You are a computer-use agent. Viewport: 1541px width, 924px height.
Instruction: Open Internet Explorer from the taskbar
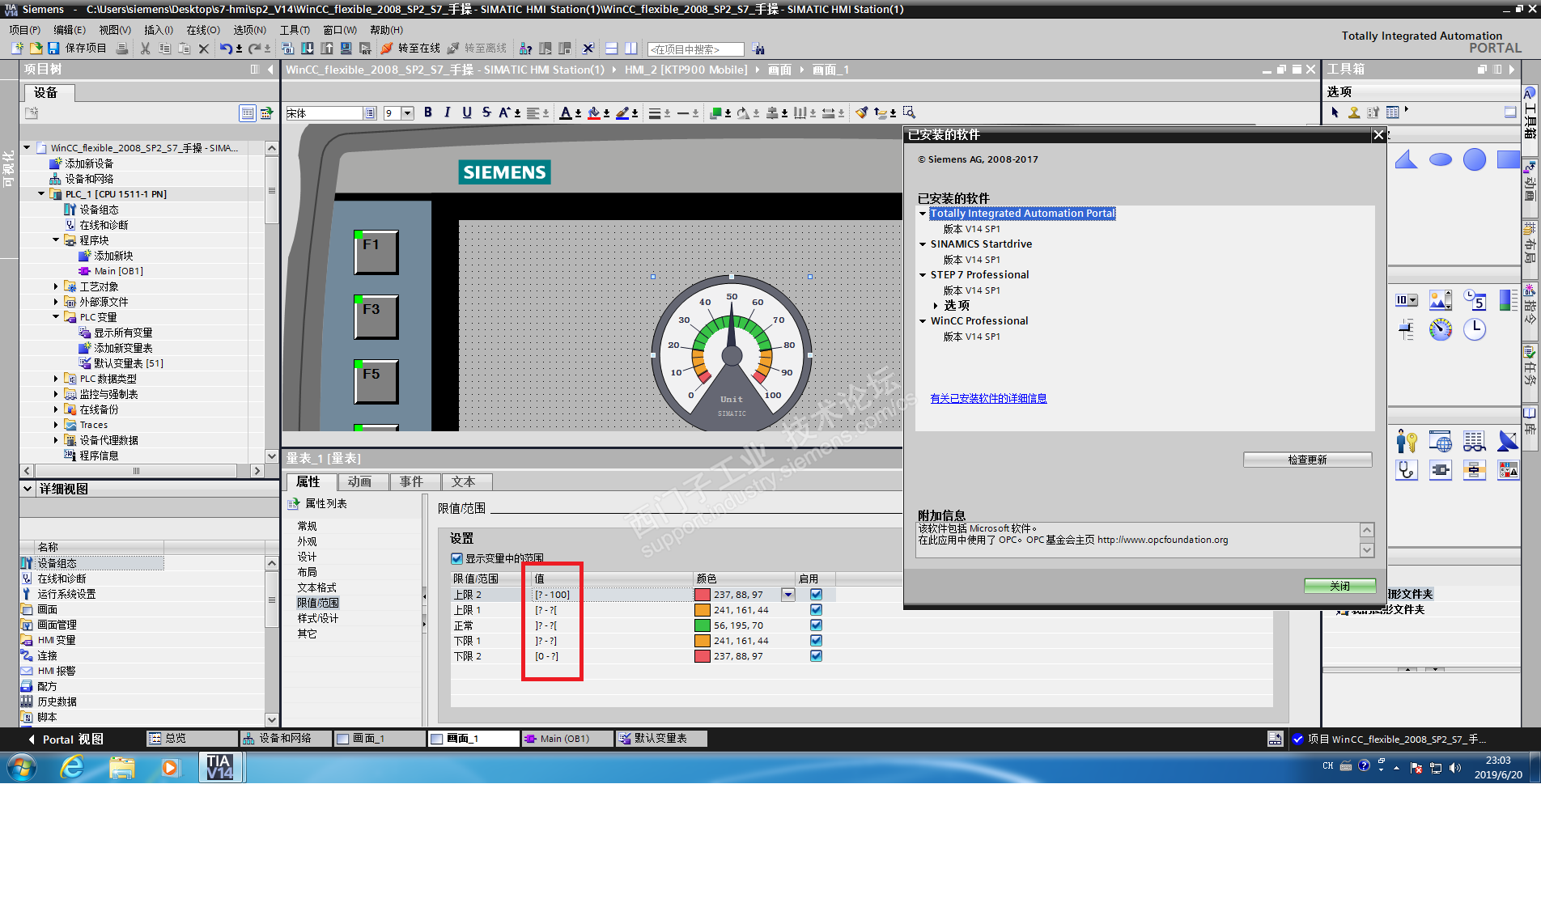(x=72, y=767)
